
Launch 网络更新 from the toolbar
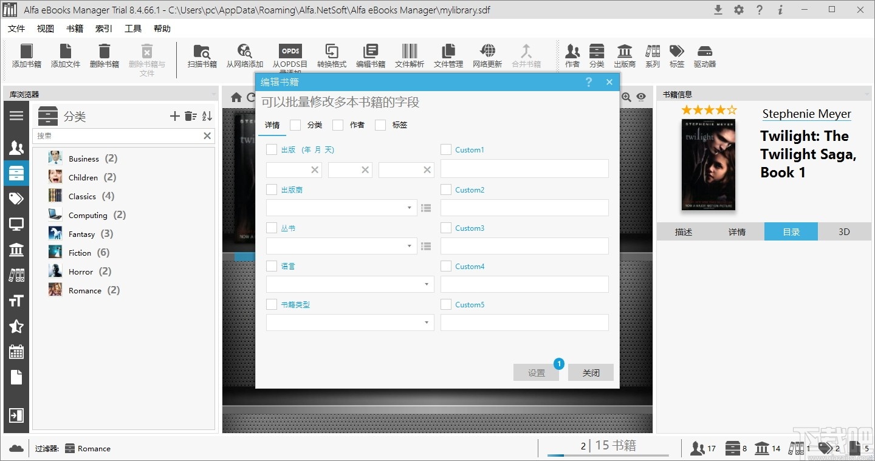(487, 55)
